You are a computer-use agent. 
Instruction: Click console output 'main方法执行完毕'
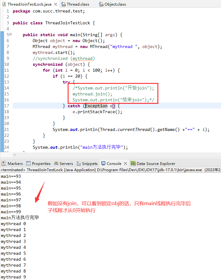coord(20,218)
